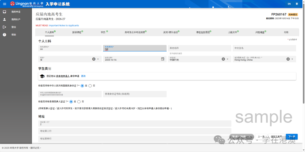Expand the 性别 dropdown arrow
Screen dimensions: 305x152
click(98, 59)
